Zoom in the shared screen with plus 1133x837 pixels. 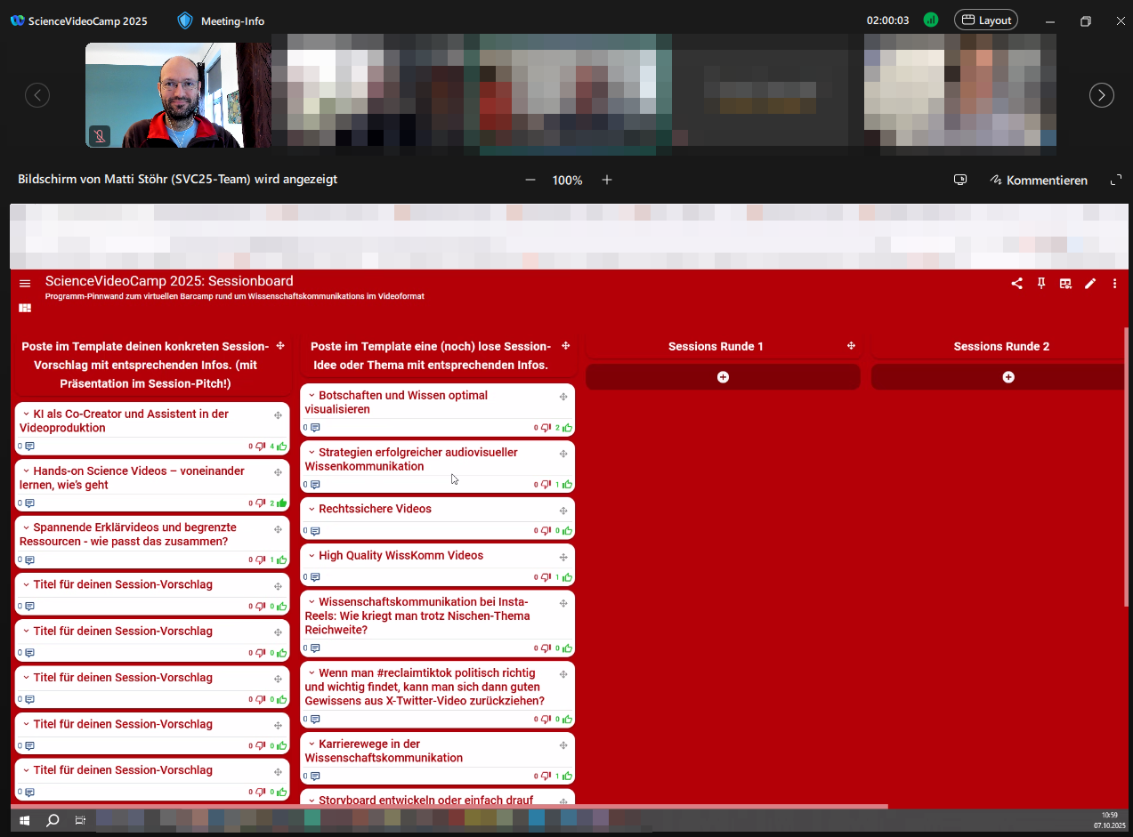coord(607,180)
